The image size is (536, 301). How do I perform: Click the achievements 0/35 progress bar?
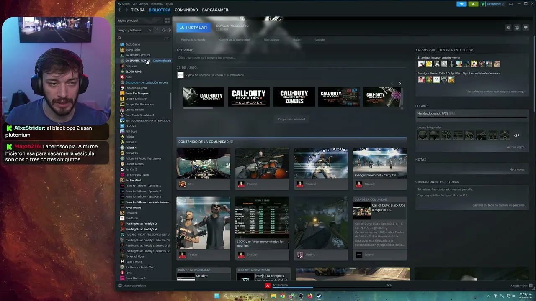point(472,117)
